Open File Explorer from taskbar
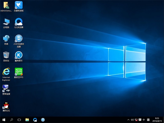Screen dimensions: 164x123 click(27, 120)
